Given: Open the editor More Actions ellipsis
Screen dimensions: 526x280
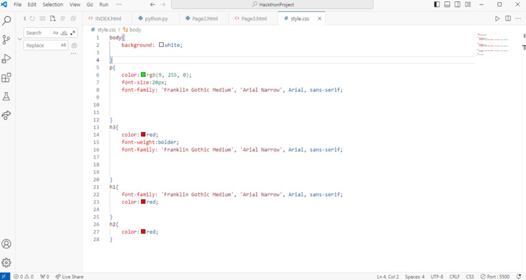Looking at the screenshot, I should [x=518, y=18].
